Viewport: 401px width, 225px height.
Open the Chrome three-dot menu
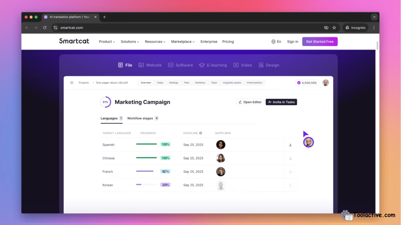click(x=374, y=28)
